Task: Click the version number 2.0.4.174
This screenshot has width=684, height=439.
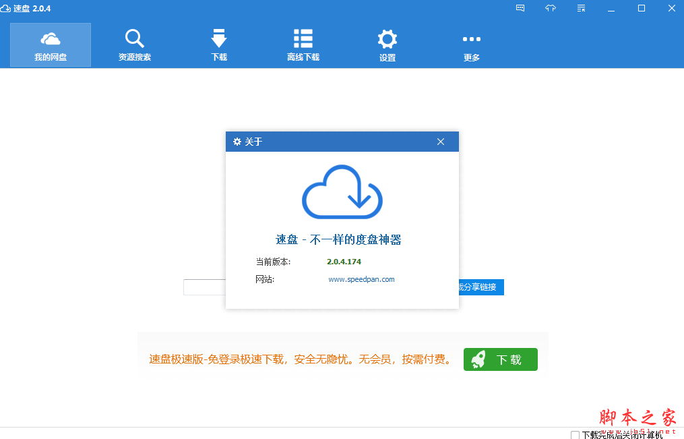Action: point(344,262)
